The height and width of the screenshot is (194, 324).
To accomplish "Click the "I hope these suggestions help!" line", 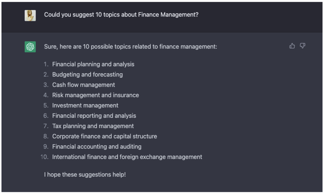I will tap(85, 175).
